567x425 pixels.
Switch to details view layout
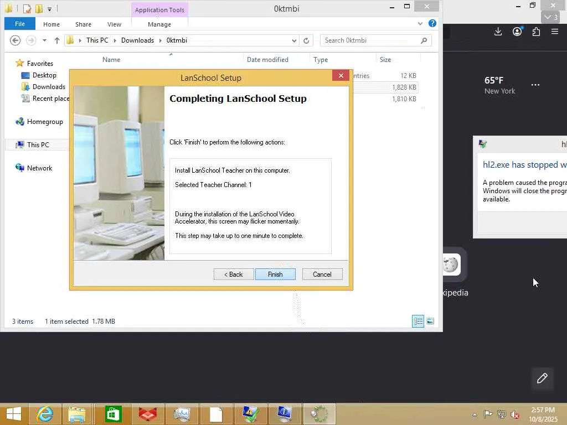coord(418,321)
